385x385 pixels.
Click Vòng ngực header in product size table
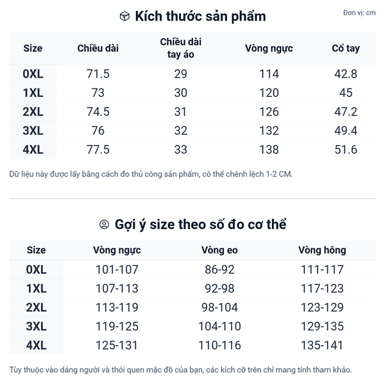click(269, 48)
